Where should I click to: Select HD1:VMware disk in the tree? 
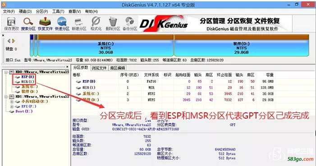[x=42, y=97]
